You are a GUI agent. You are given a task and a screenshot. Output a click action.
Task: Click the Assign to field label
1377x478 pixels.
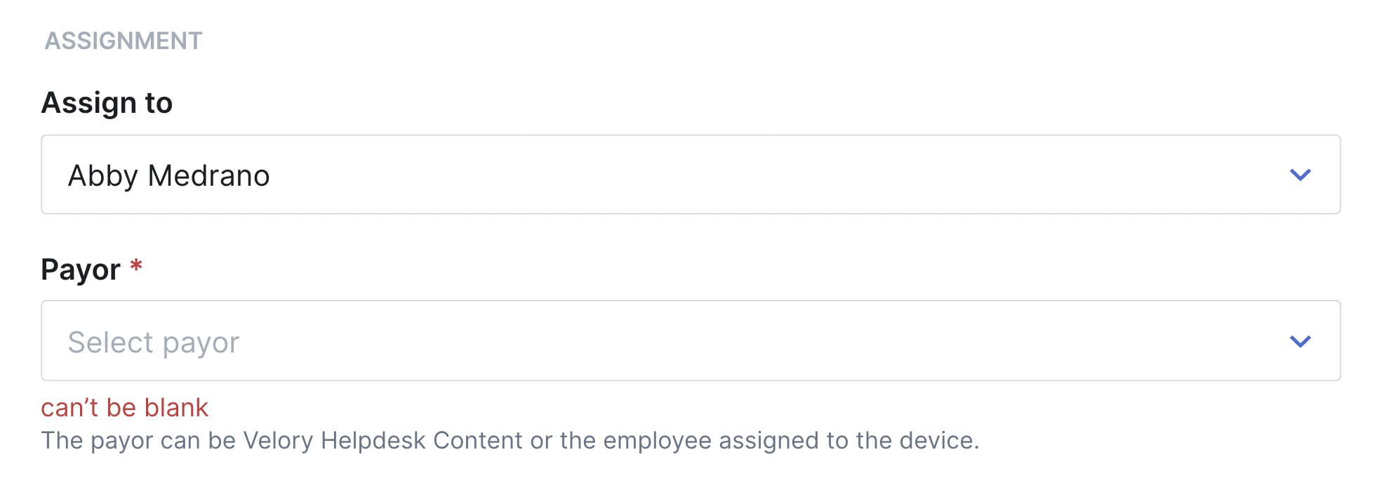107,103
